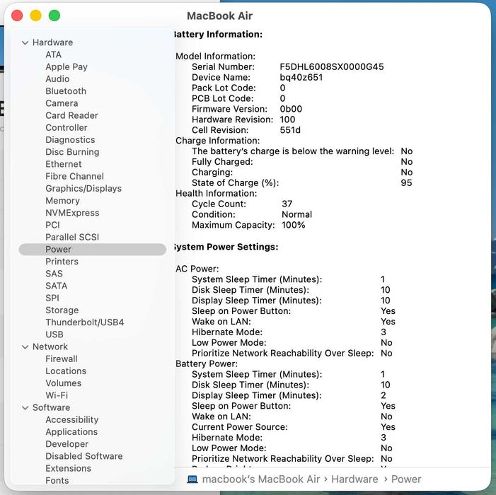Viewport: 496px width, 495px height.
Task: Open Card Reader information
Action: point(71,115)
